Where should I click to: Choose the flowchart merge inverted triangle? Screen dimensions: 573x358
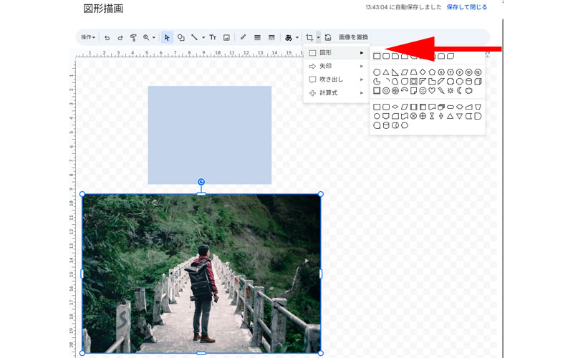pos(459,116)
